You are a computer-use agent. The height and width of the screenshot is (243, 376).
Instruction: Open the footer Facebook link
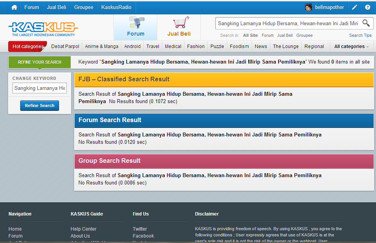click(143, 236)
